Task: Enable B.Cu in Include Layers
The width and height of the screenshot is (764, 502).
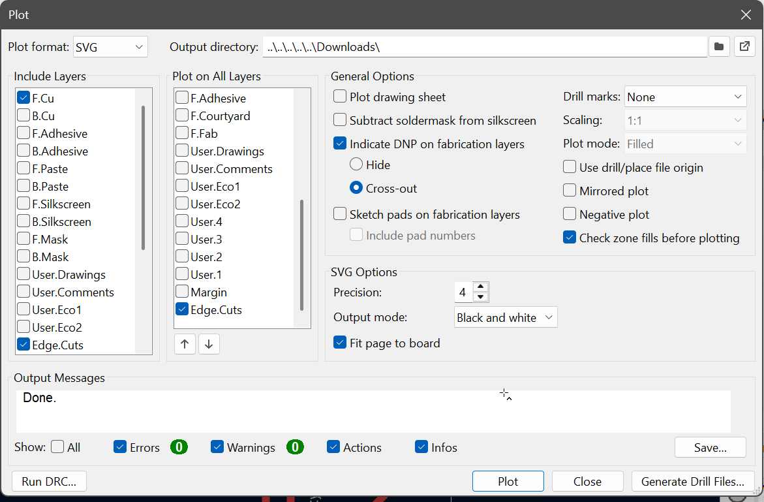Action: pyautogui.click(x=23, y=116)
